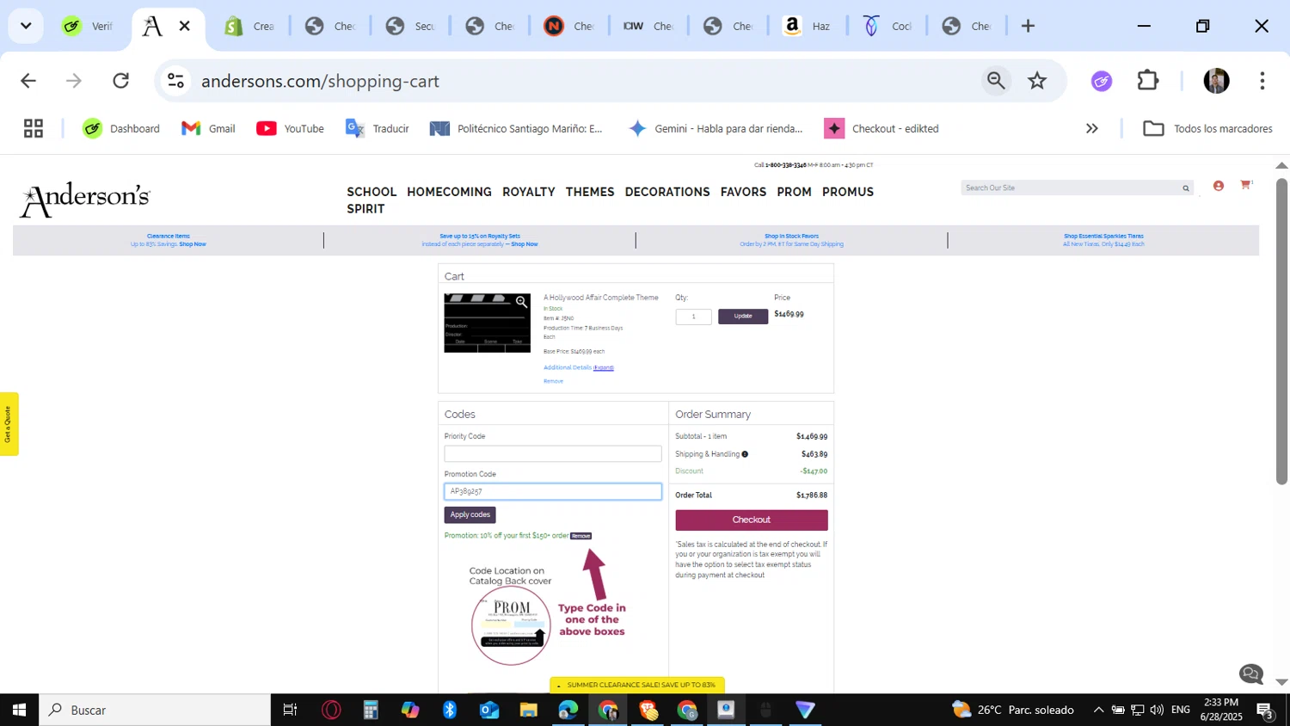The width and height of the screenshot is (1290, 726).
Task: Reload the current page
Action: tap(121, 81)
